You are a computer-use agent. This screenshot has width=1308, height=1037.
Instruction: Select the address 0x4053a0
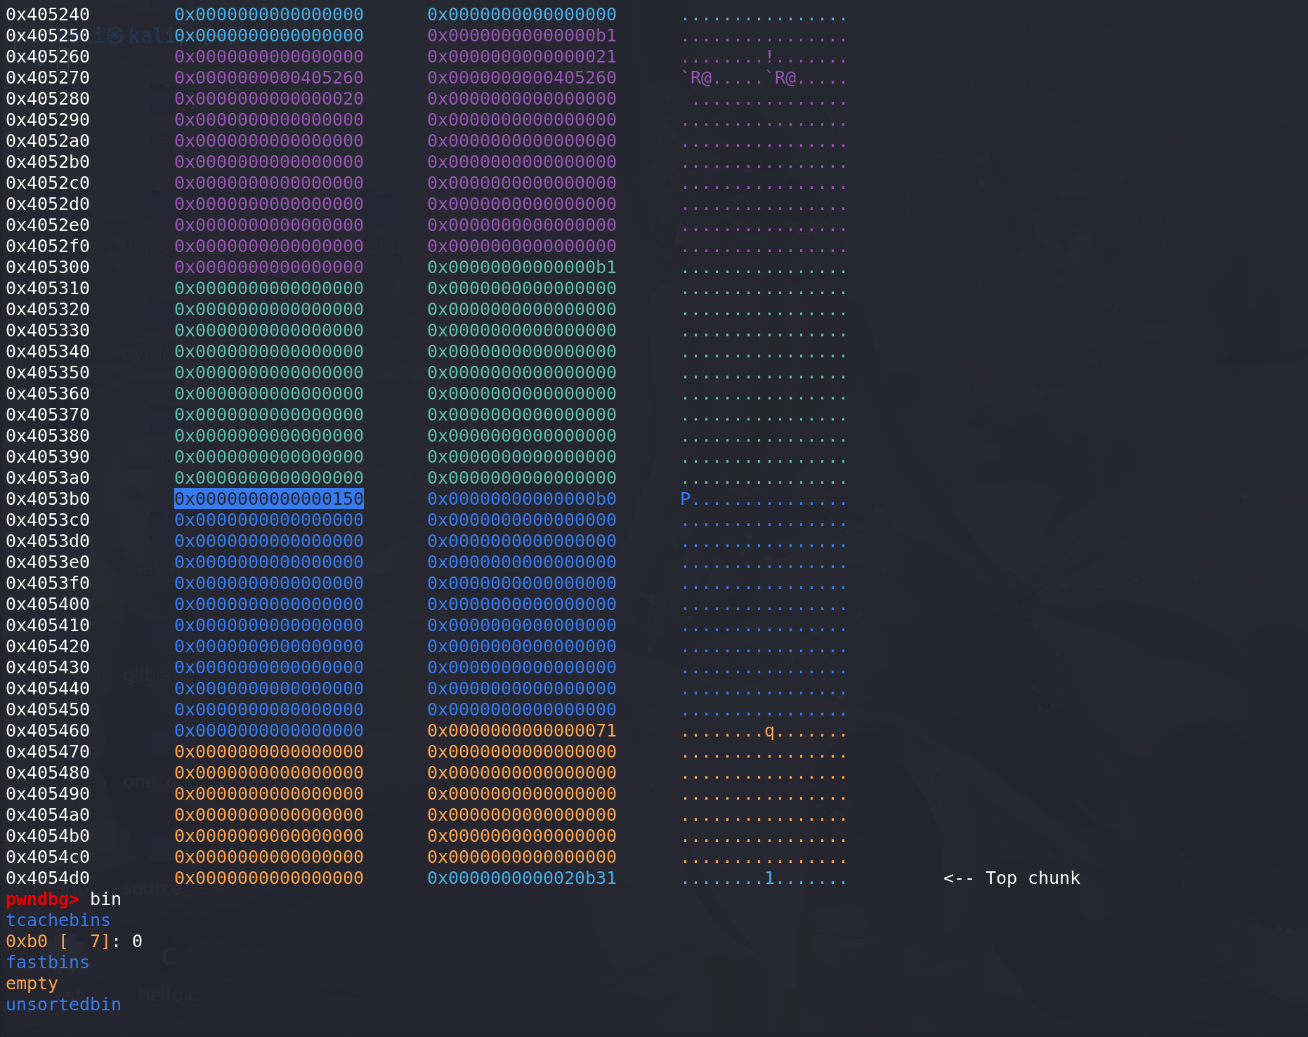pyautogui.click(x=48, y=477)
